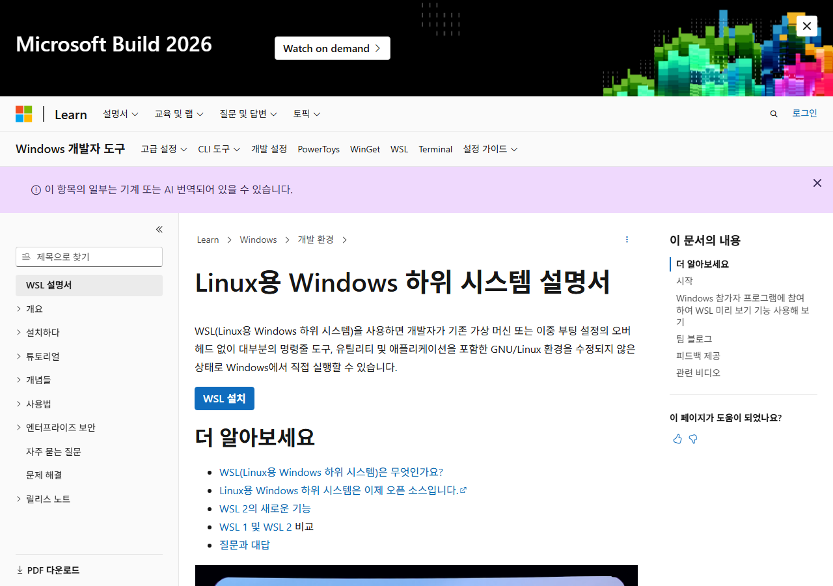Open WSL 2의 새로운 기능 link
The width and height of the screenshot is (833, 586).
[x=265, y=509]
